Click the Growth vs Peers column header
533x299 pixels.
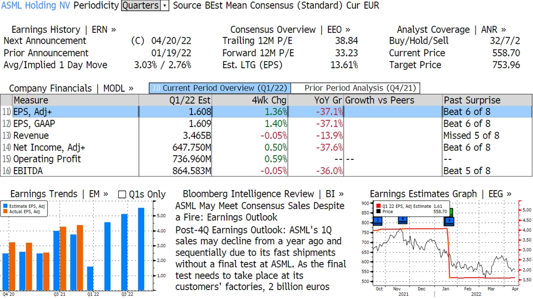point(393,101)
